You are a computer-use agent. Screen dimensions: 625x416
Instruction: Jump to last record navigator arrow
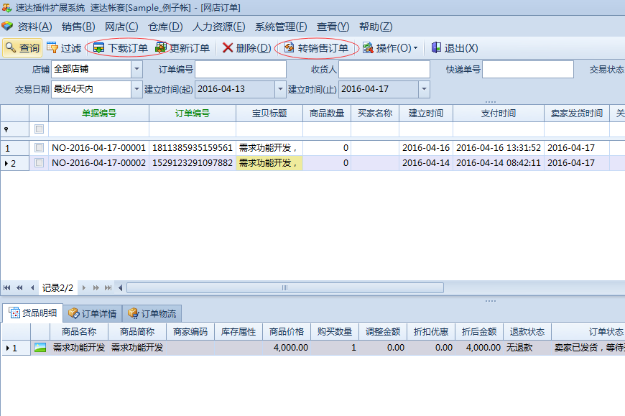point(108,287)
